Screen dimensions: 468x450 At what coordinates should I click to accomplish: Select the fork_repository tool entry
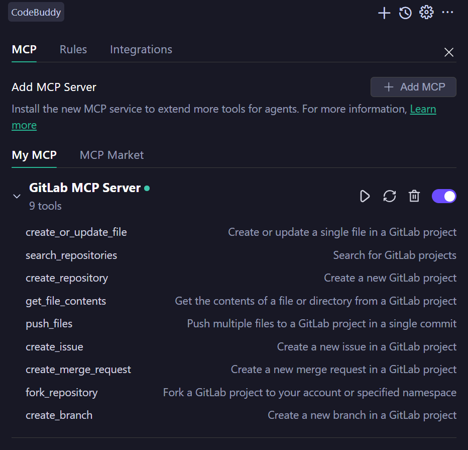[x=62, y=392]
